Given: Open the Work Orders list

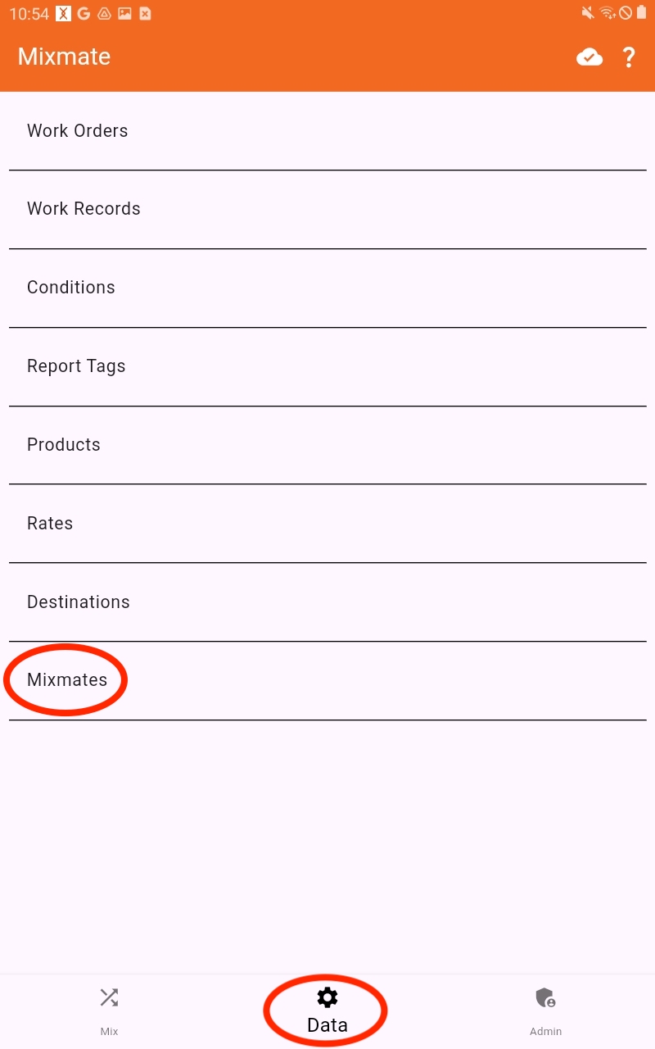Looking at the screenshot, I should click(327, 131).
